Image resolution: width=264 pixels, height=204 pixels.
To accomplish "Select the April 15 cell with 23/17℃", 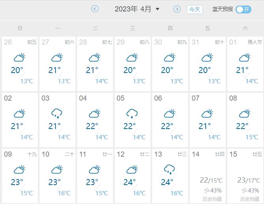I will [245, 176].
